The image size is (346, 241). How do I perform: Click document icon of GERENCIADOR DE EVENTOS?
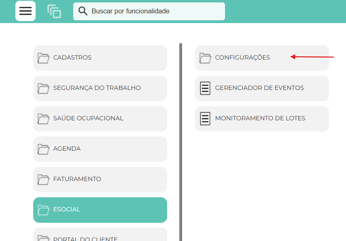pos(205,88)
